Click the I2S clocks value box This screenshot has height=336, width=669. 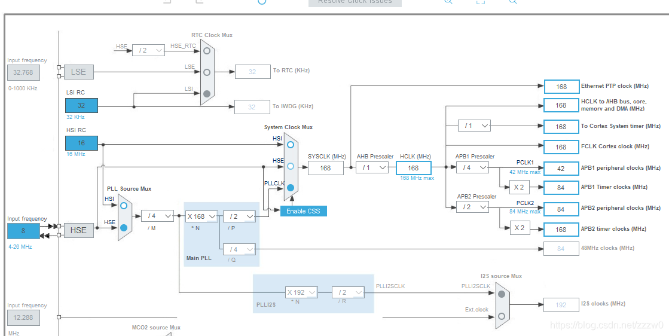coord(561,304)
